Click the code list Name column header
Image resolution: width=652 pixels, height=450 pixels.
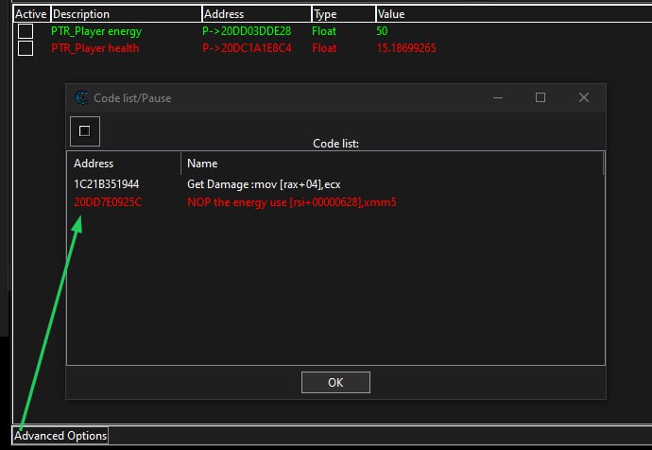(x=202, y=164)
